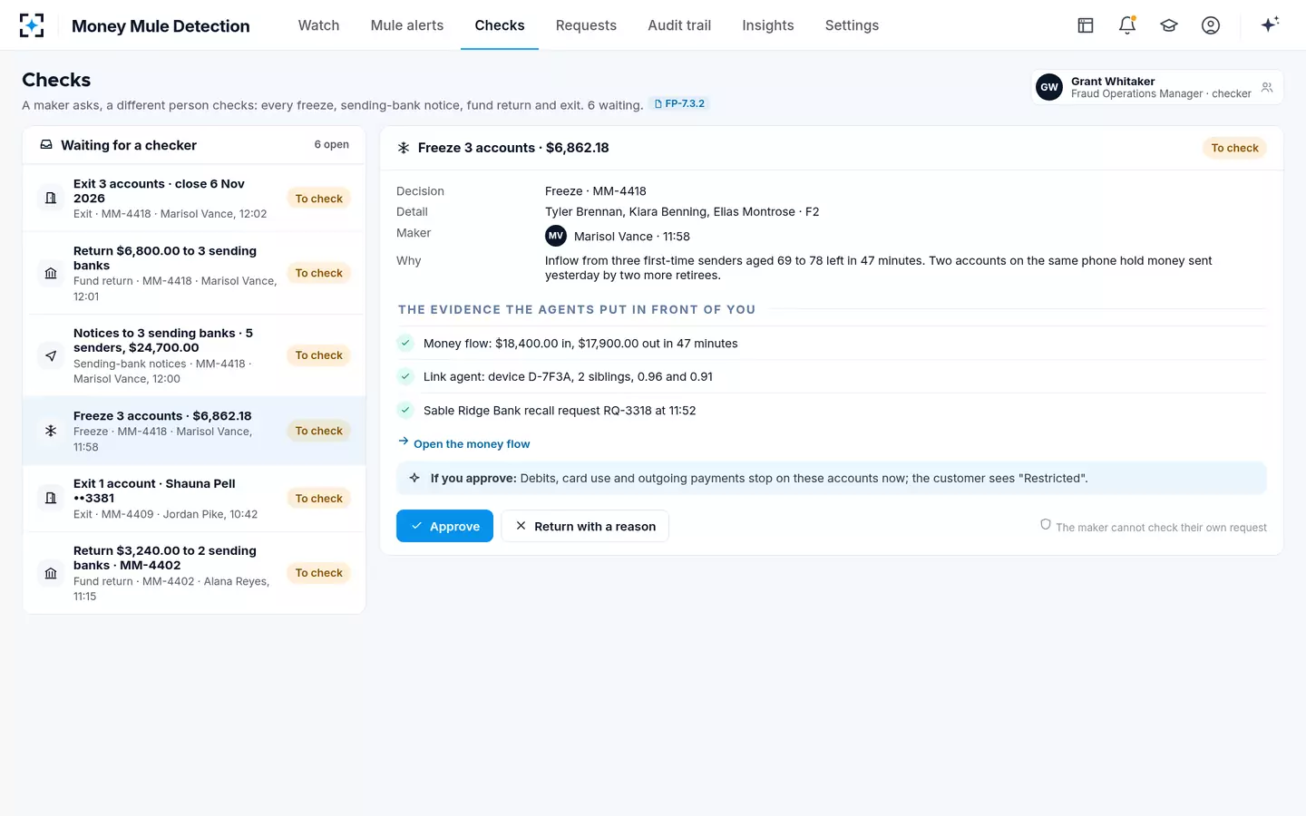Switch to the Watch tab
Screen dimensions: 1306x816
(319, 25)
